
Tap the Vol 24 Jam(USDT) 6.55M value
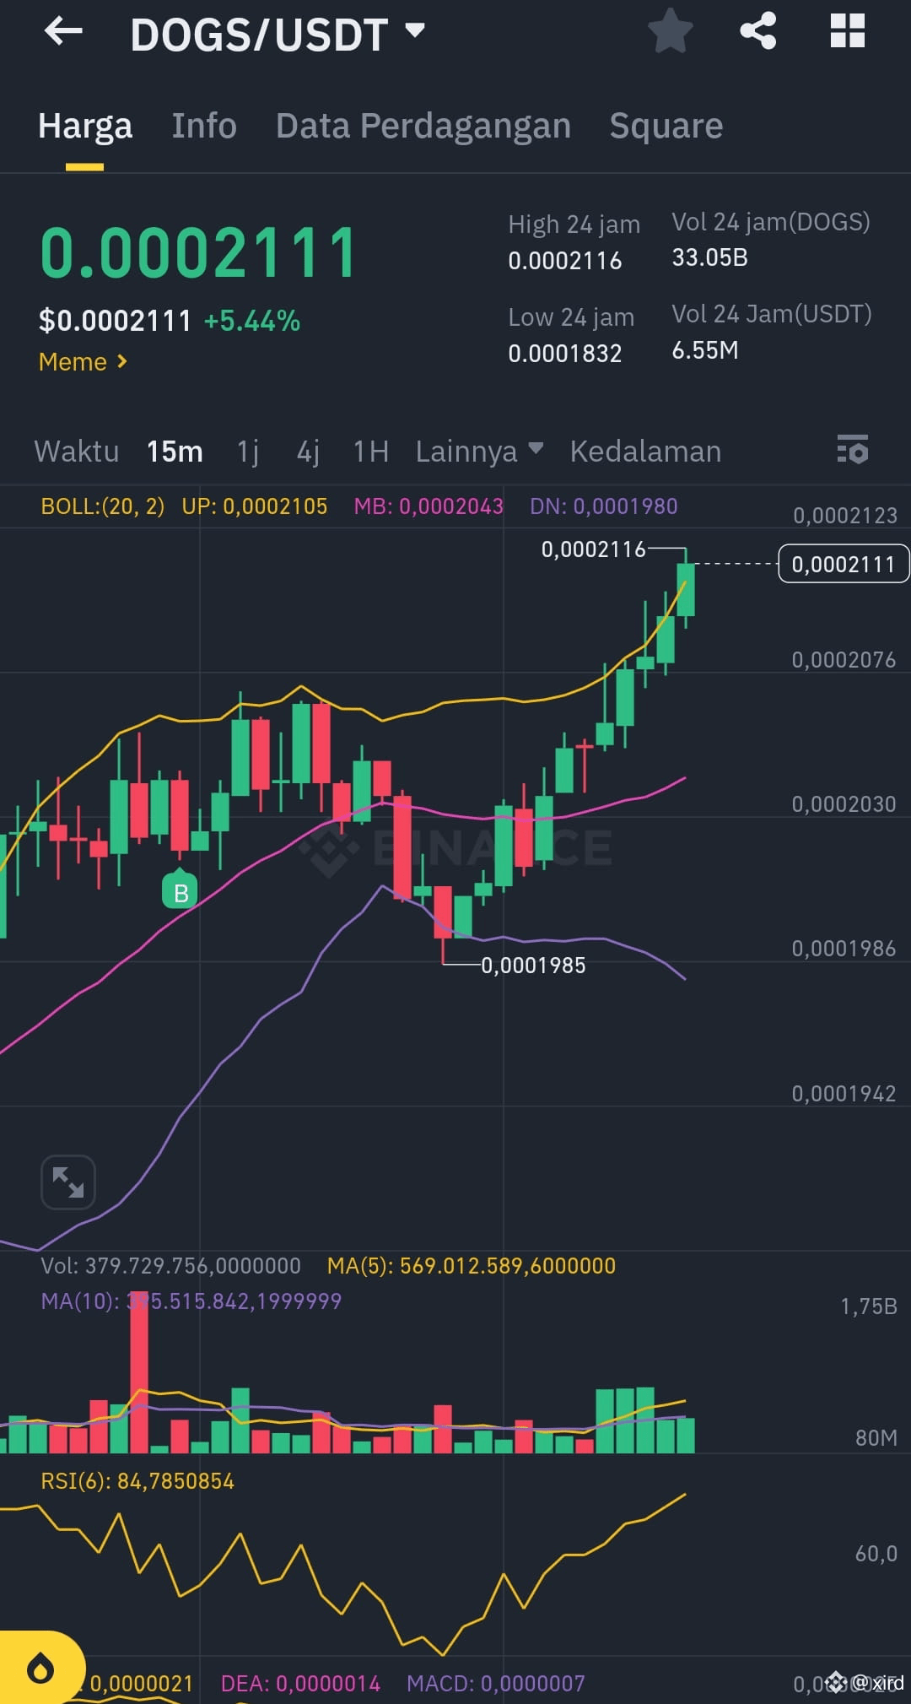[705, 350]
